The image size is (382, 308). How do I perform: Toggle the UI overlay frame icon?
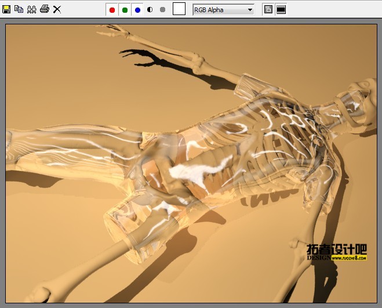pyautogui.click(x=268, y=9)
